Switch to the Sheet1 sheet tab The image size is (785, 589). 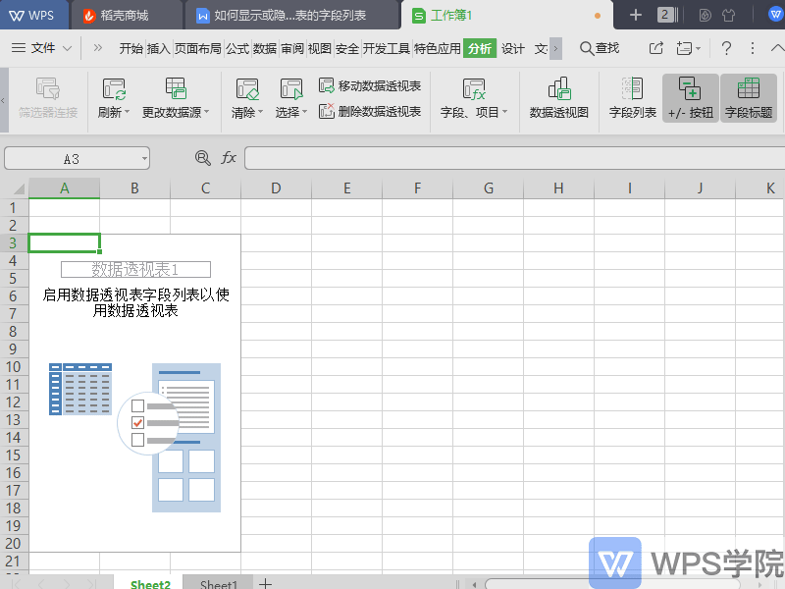(217, 582)
